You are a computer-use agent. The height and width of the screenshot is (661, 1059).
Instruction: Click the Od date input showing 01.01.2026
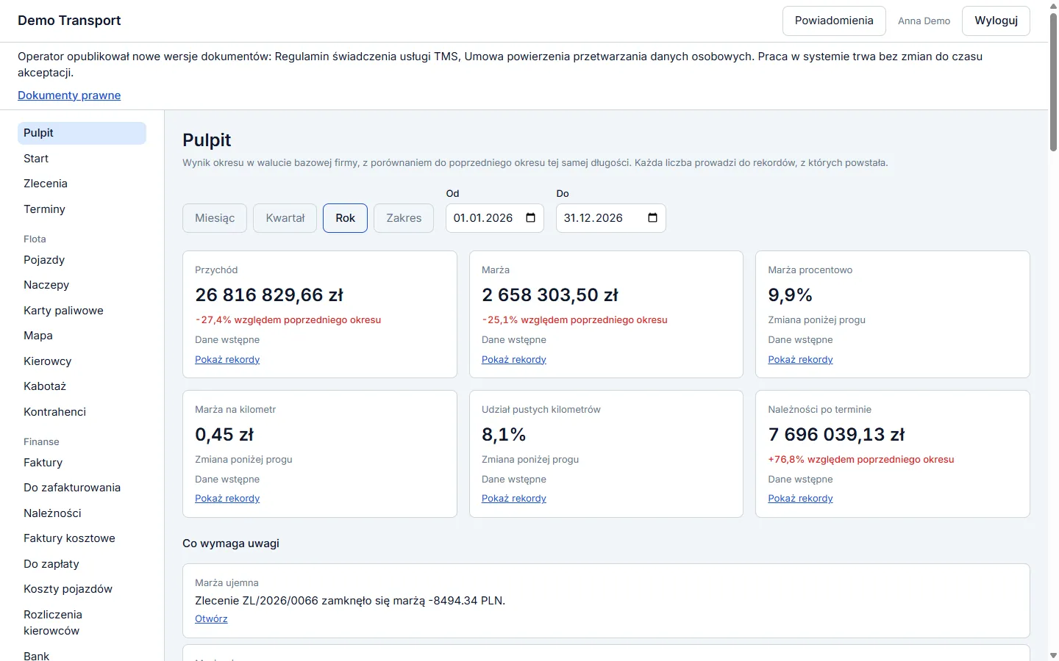495,218
